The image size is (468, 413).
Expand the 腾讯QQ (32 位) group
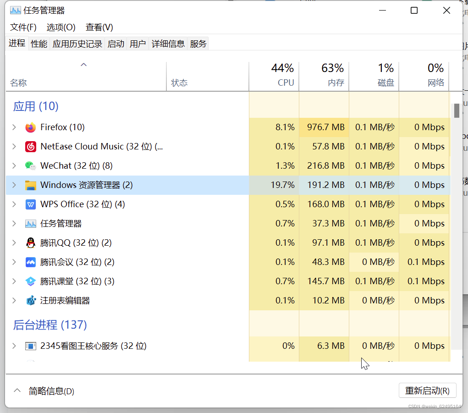[14, 243]
